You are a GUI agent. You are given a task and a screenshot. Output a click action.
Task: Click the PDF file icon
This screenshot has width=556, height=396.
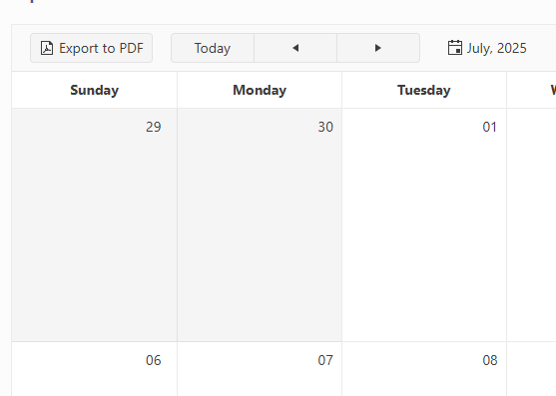click(x=47, y=48)
